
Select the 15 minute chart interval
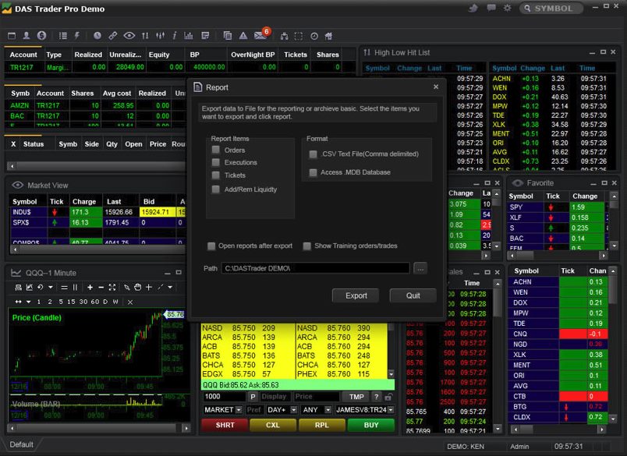(x=71, y=302)
